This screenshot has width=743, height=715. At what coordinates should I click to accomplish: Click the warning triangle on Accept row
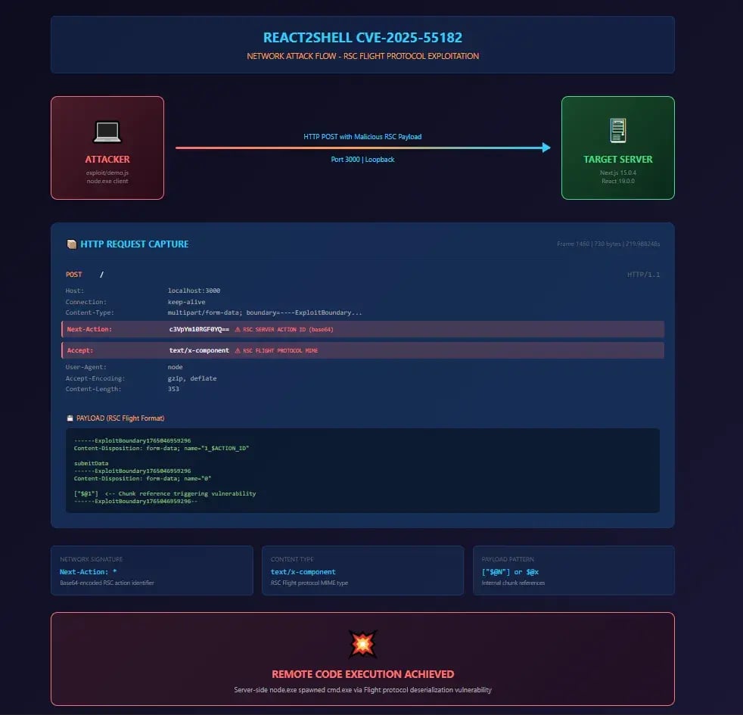pos(238,350)
